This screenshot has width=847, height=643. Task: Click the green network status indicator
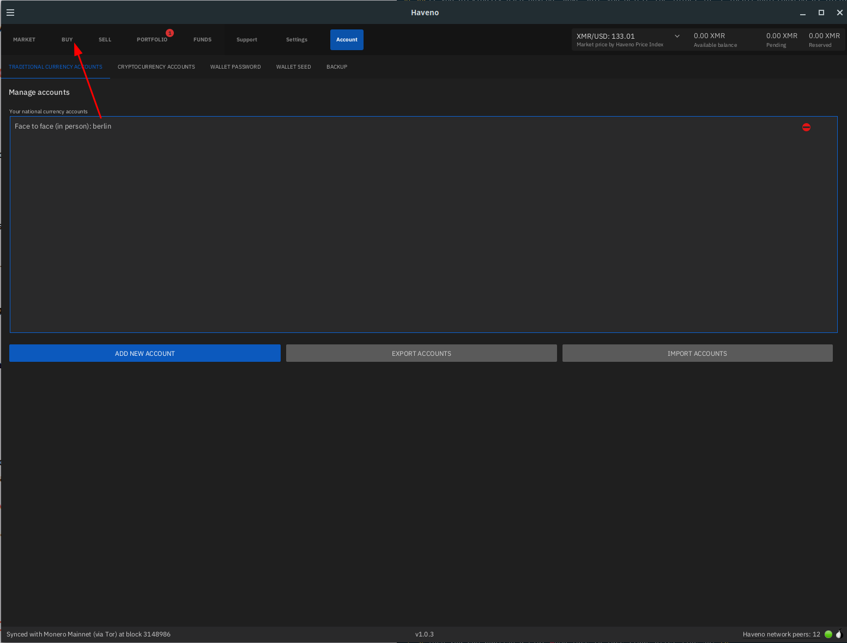tap(828, 634)
